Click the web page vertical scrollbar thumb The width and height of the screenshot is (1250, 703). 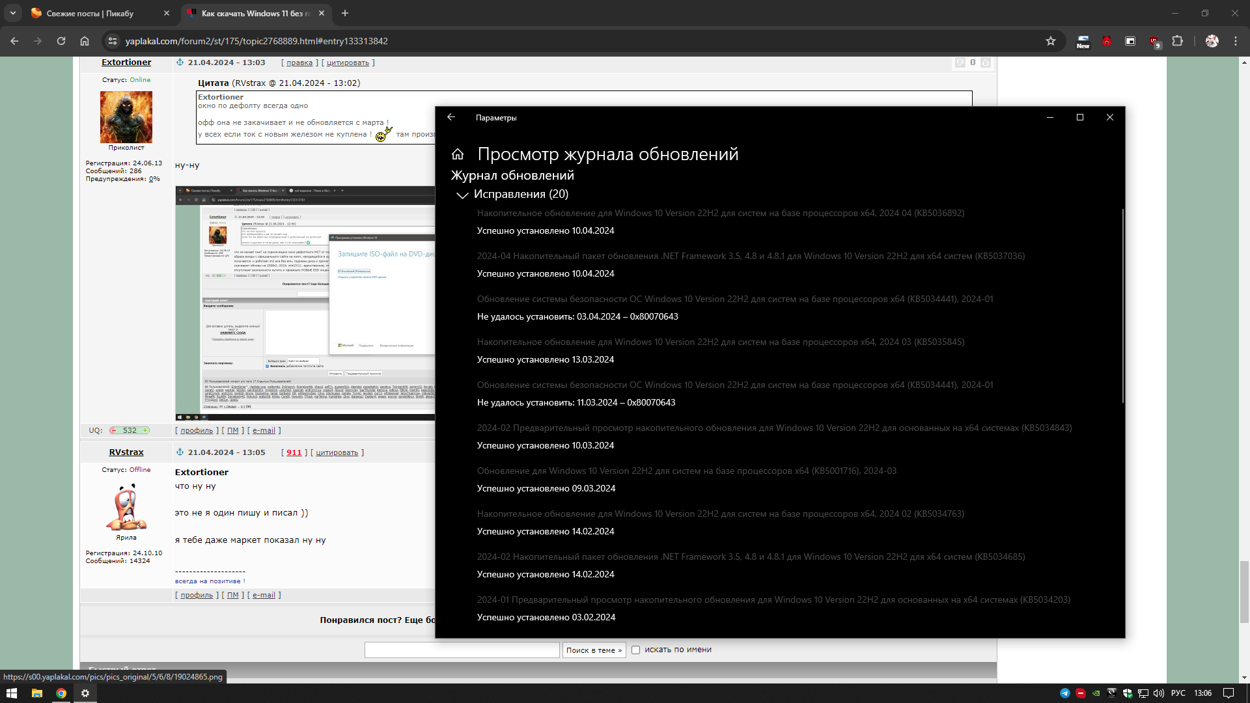1244,592
